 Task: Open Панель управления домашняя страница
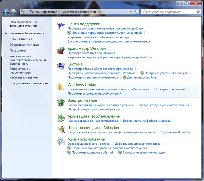coord(24,24)
